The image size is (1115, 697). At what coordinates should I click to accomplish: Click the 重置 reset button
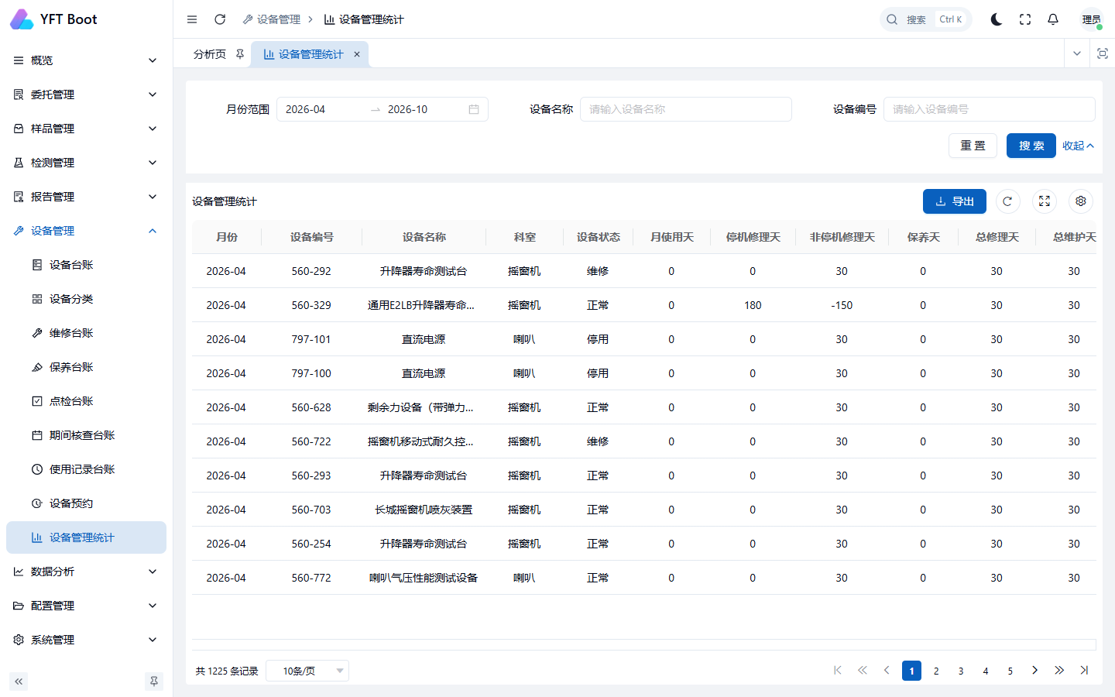[973, 146]
